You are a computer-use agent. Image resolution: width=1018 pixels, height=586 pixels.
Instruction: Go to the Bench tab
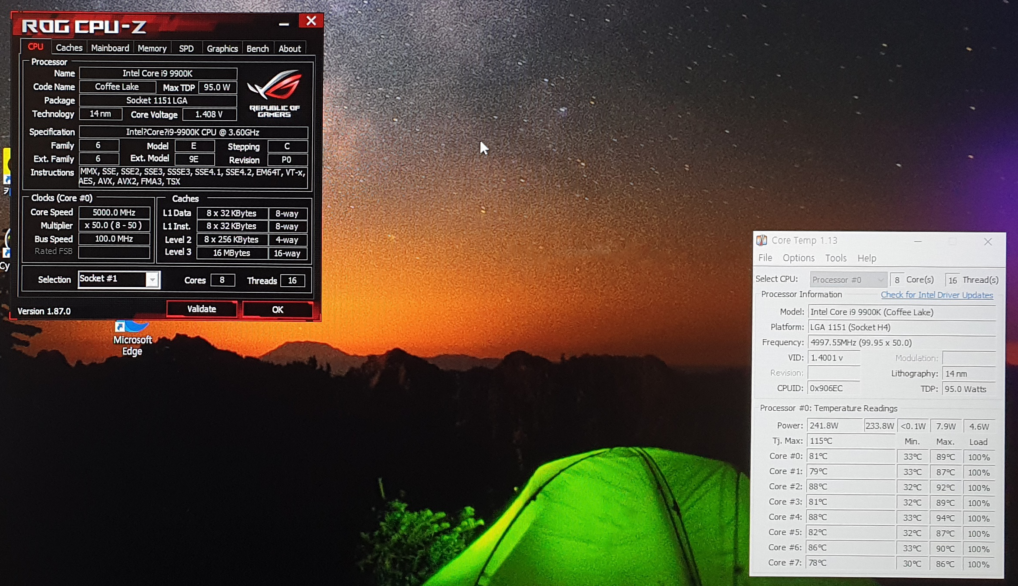[x=257, y=48]
